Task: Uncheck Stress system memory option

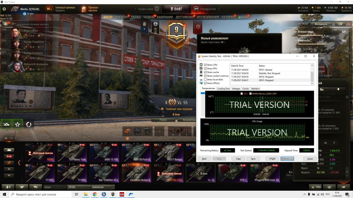Action: pyautogui.click(x=205, y=76)
